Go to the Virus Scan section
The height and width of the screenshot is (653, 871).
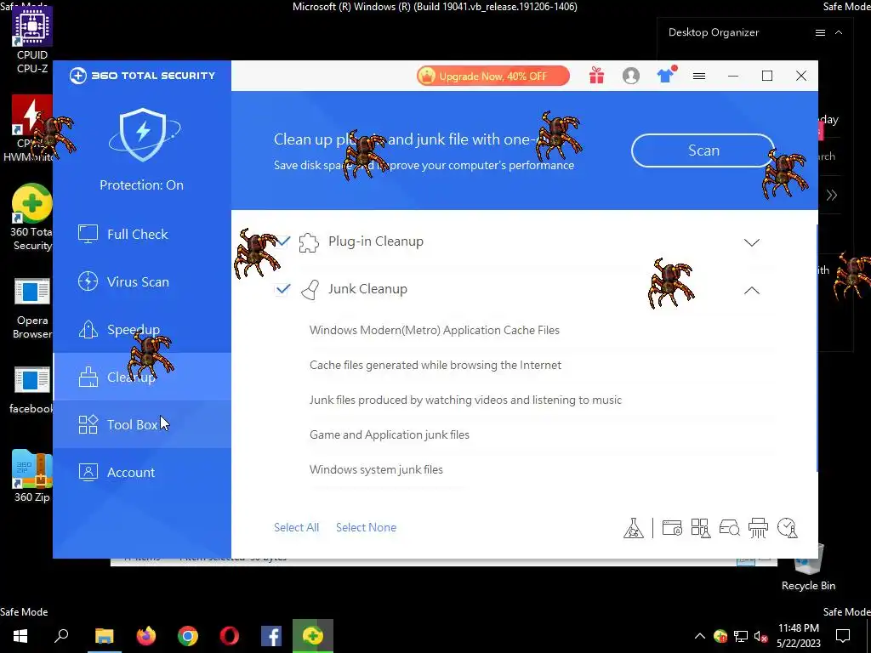coord(142,282)
